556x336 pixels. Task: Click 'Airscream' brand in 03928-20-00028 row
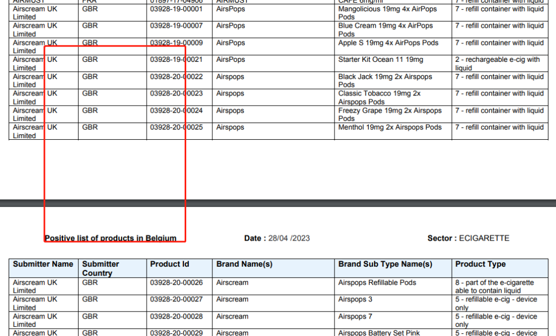[232, 316]
